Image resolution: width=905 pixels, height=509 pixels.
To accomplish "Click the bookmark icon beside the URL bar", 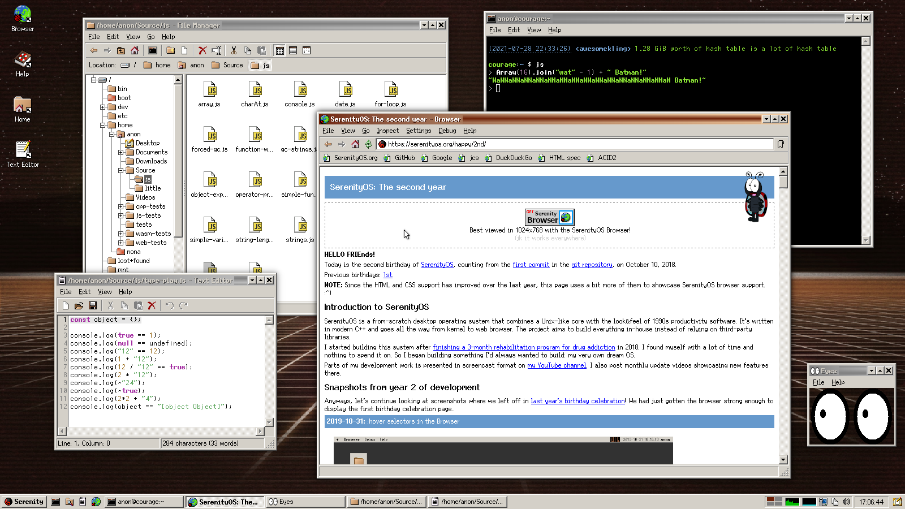I will click(781, 144).
